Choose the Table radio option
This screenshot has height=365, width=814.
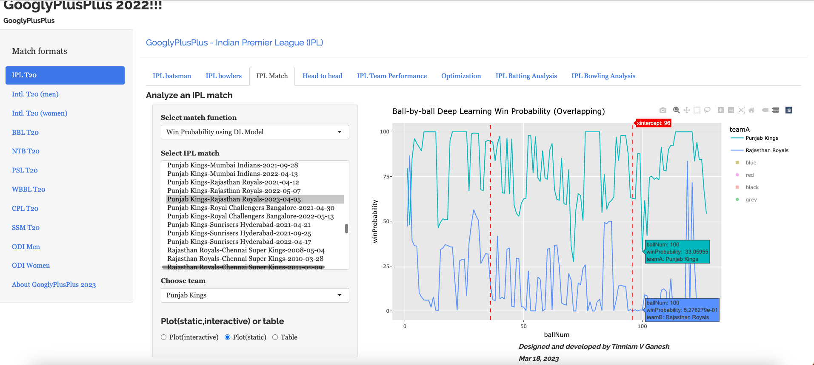click(275, 337)
